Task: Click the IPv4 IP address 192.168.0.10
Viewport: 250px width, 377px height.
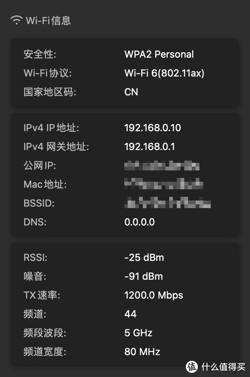Action: (x=153, y=128)
